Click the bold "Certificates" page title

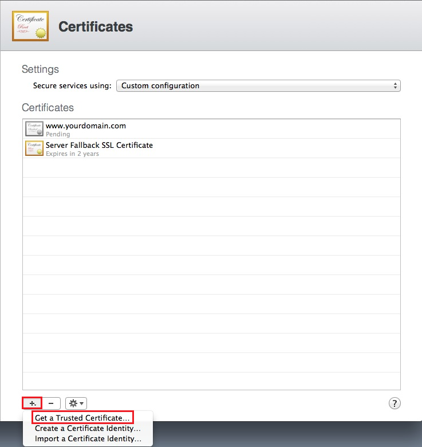96,26
